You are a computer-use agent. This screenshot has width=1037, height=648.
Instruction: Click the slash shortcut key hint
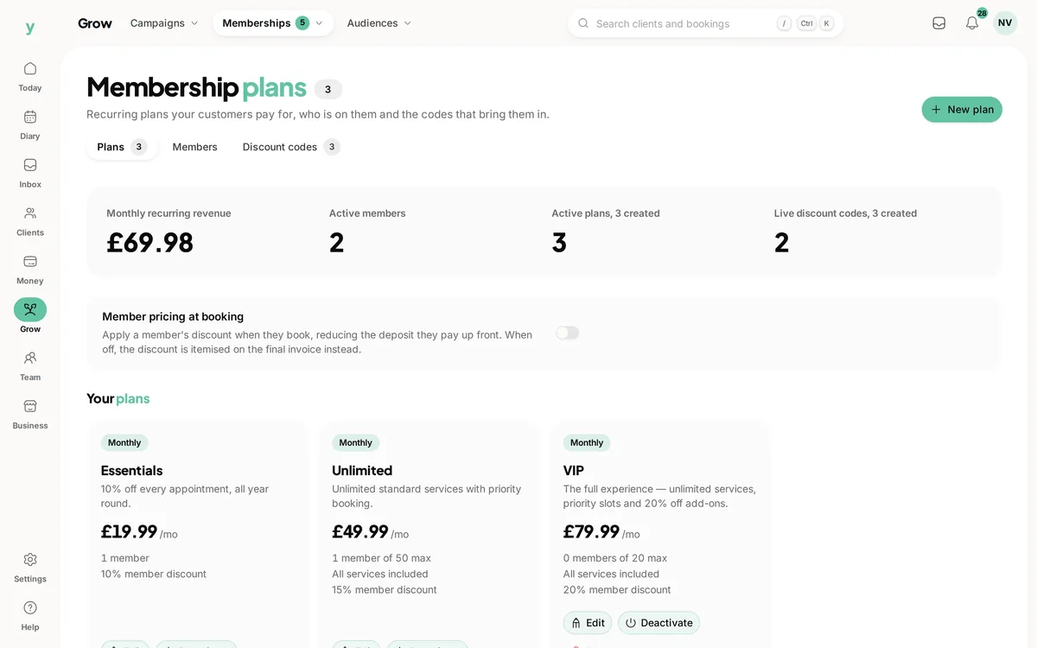click(784, 23)
